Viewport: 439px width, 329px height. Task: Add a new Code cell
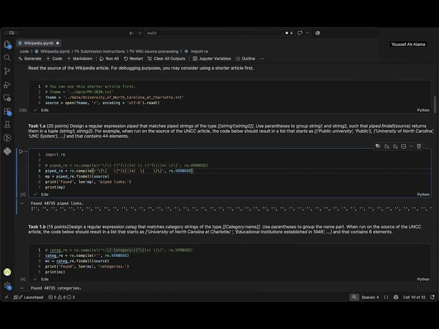click(x=54, y=58)
